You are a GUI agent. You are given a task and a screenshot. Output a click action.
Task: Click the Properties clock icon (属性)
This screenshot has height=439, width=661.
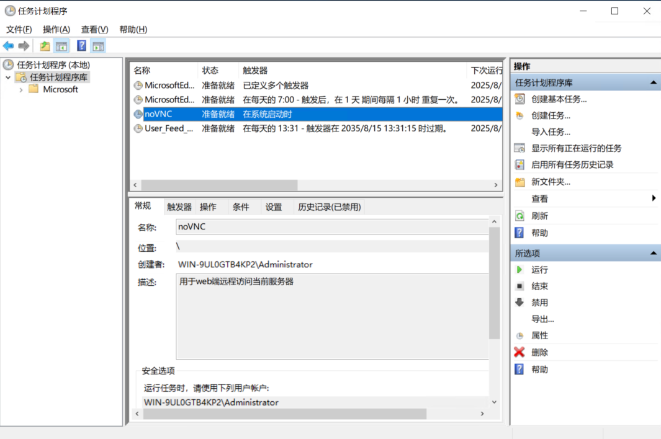(519, 336)
